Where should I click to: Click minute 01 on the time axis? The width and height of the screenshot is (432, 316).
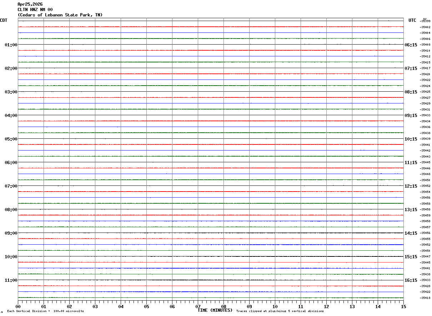pos(44,306)
